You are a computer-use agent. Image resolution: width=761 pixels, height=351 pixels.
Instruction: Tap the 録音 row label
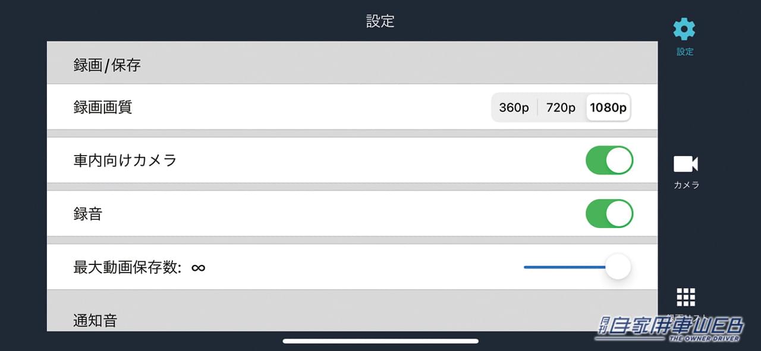[88, 214]
